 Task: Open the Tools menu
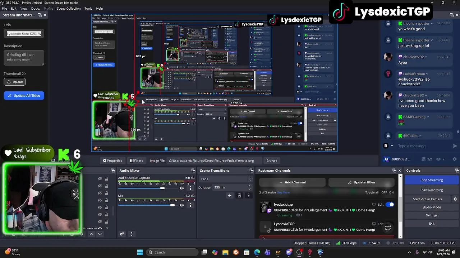pos(88,8)
